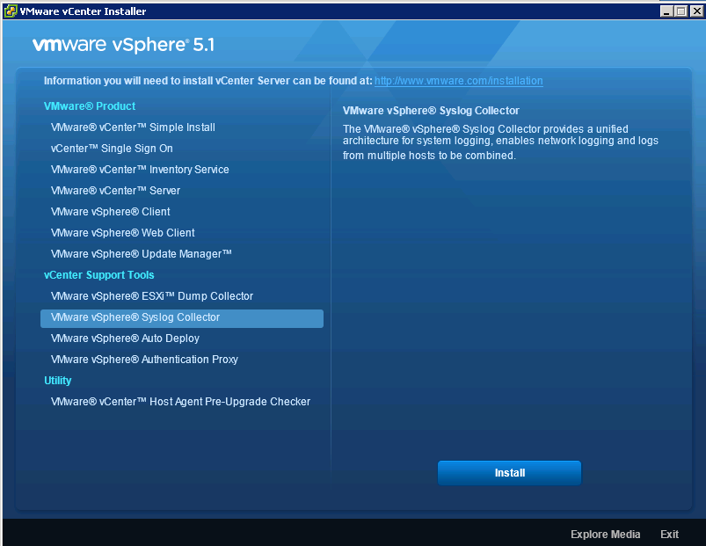Click the vCenter Support Tools heading
Image resolution: width=706 pixels, height=546 pixels.
click(x=99, y=275)
